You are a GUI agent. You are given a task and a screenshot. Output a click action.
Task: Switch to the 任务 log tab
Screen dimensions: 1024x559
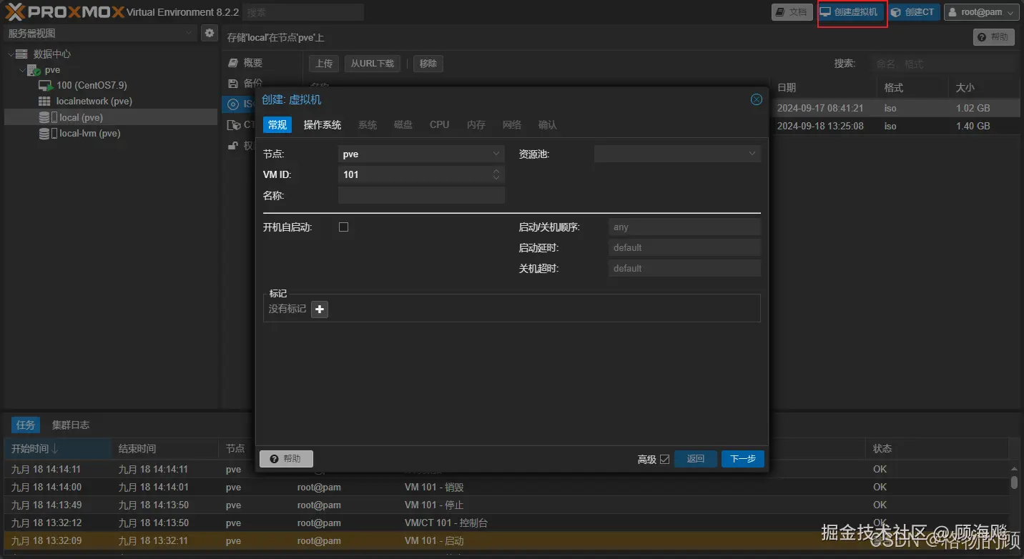click(26, 425)
